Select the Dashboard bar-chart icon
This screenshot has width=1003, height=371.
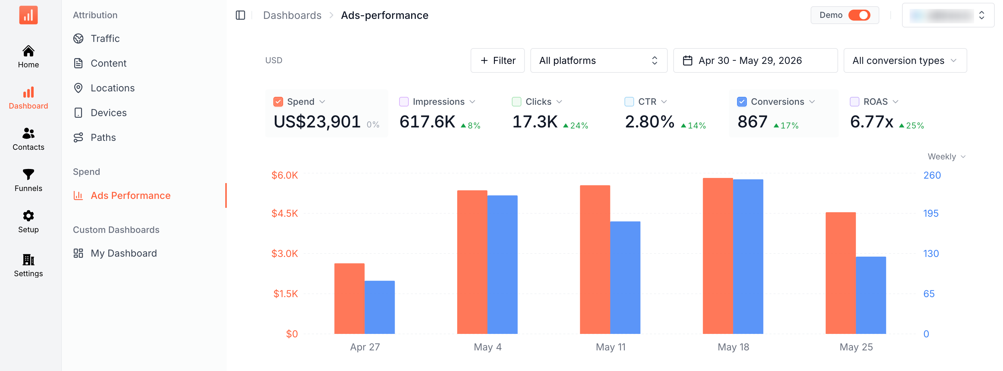29,92
